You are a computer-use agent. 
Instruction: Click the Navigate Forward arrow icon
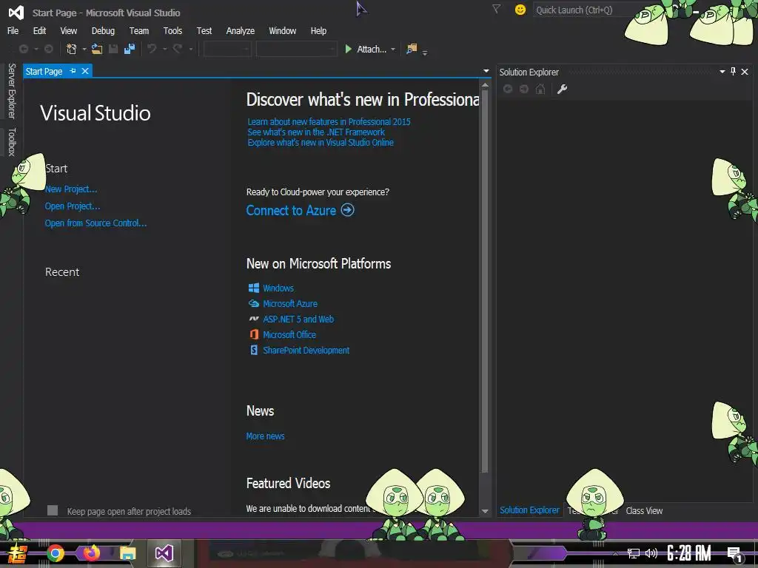point(48,49)
